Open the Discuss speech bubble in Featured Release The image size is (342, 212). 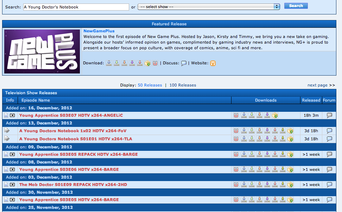[x=184, y=63]
